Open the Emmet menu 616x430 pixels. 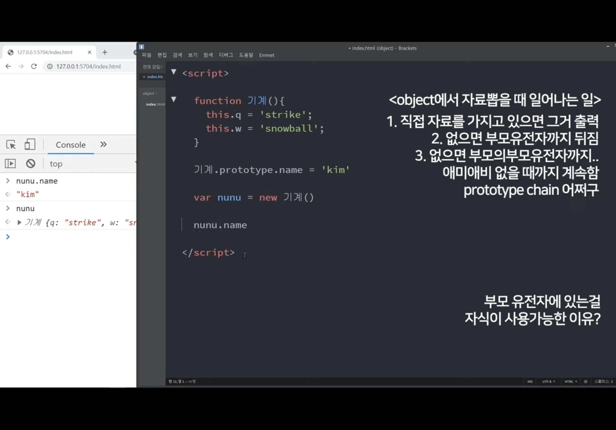(266, 55)
